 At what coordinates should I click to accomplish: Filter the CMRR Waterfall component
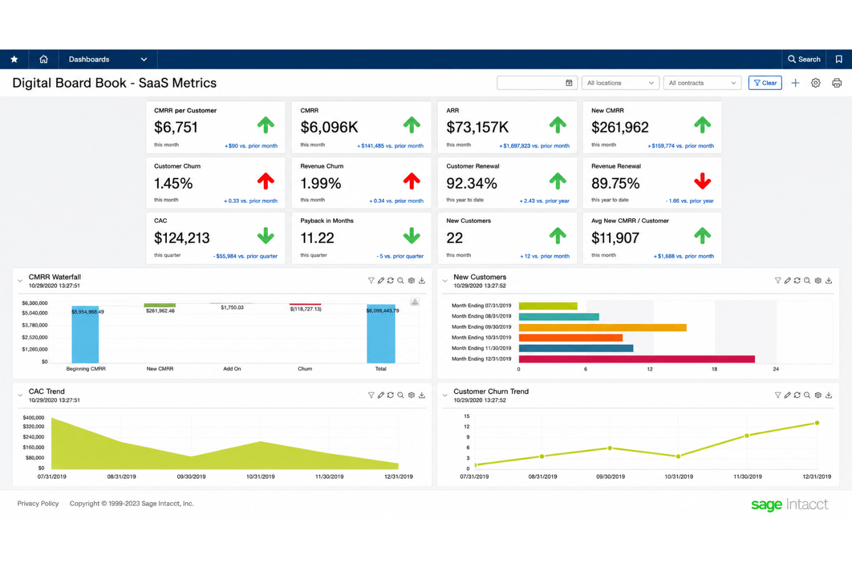point(371,280)
